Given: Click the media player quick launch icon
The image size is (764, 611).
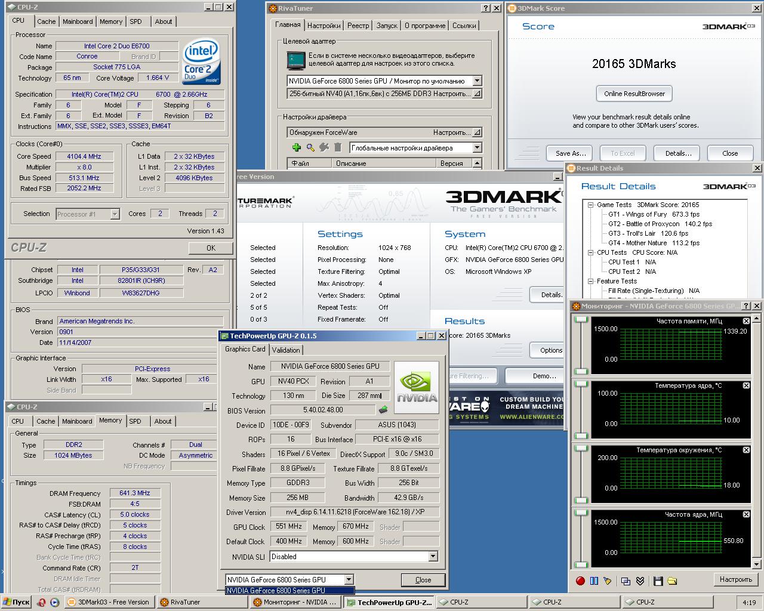Looking at the screenshot, I should (54, 602).
